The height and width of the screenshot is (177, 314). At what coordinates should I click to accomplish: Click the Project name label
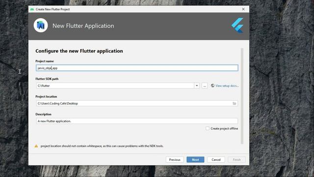(45, 61)
